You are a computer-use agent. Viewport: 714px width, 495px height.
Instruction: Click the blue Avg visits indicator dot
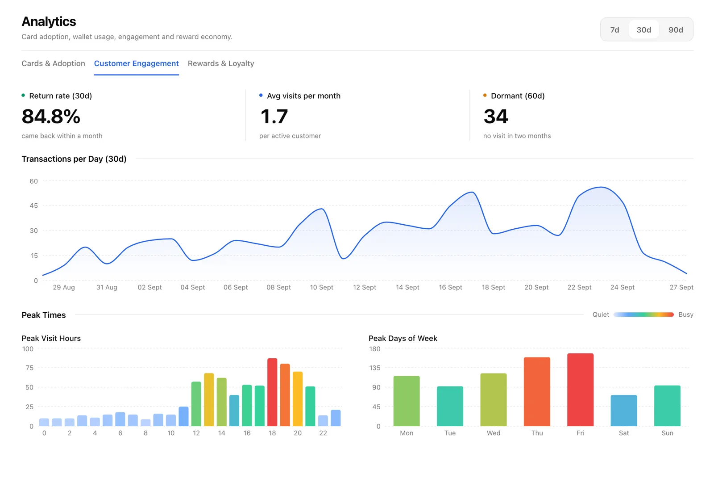(x=261, y=95)
